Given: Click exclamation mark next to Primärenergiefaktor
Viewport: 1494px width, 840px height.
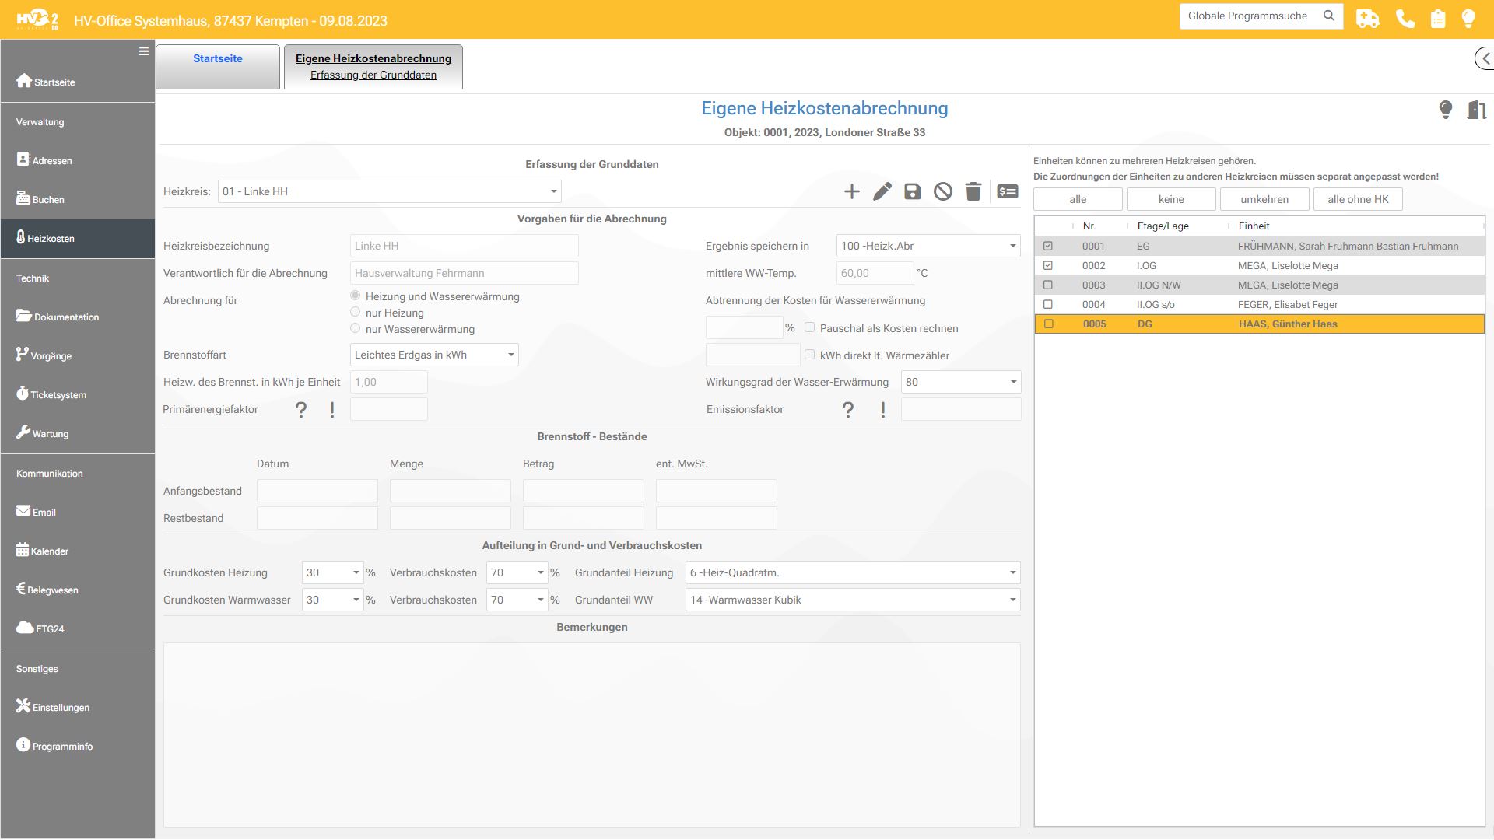Looking at the screenshot, I should (x=332, y=409).
